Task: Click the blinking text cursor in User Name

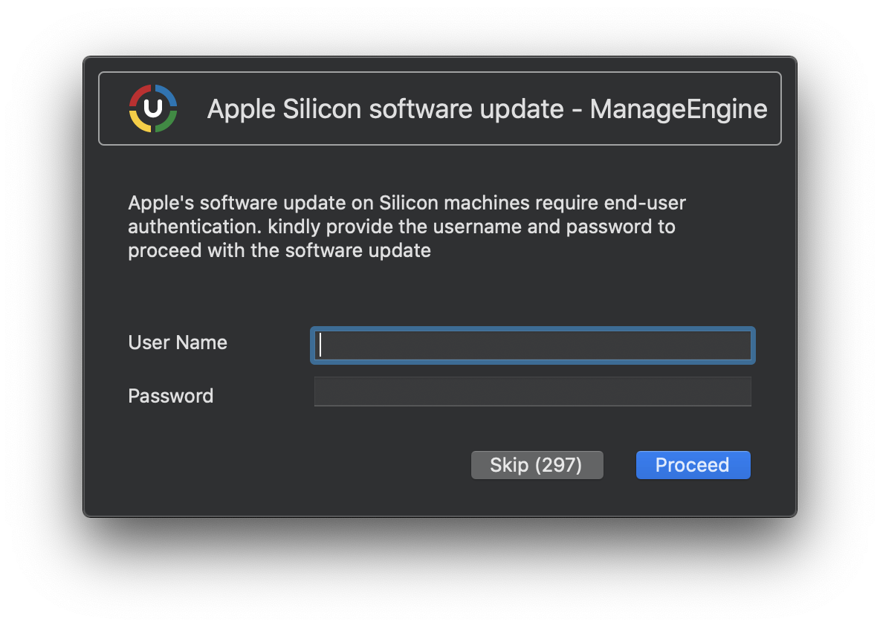Action: tap(320, 345)
